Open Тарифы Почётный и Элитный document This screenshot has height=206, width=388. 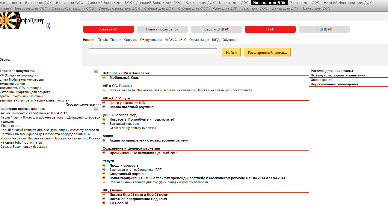22,96
